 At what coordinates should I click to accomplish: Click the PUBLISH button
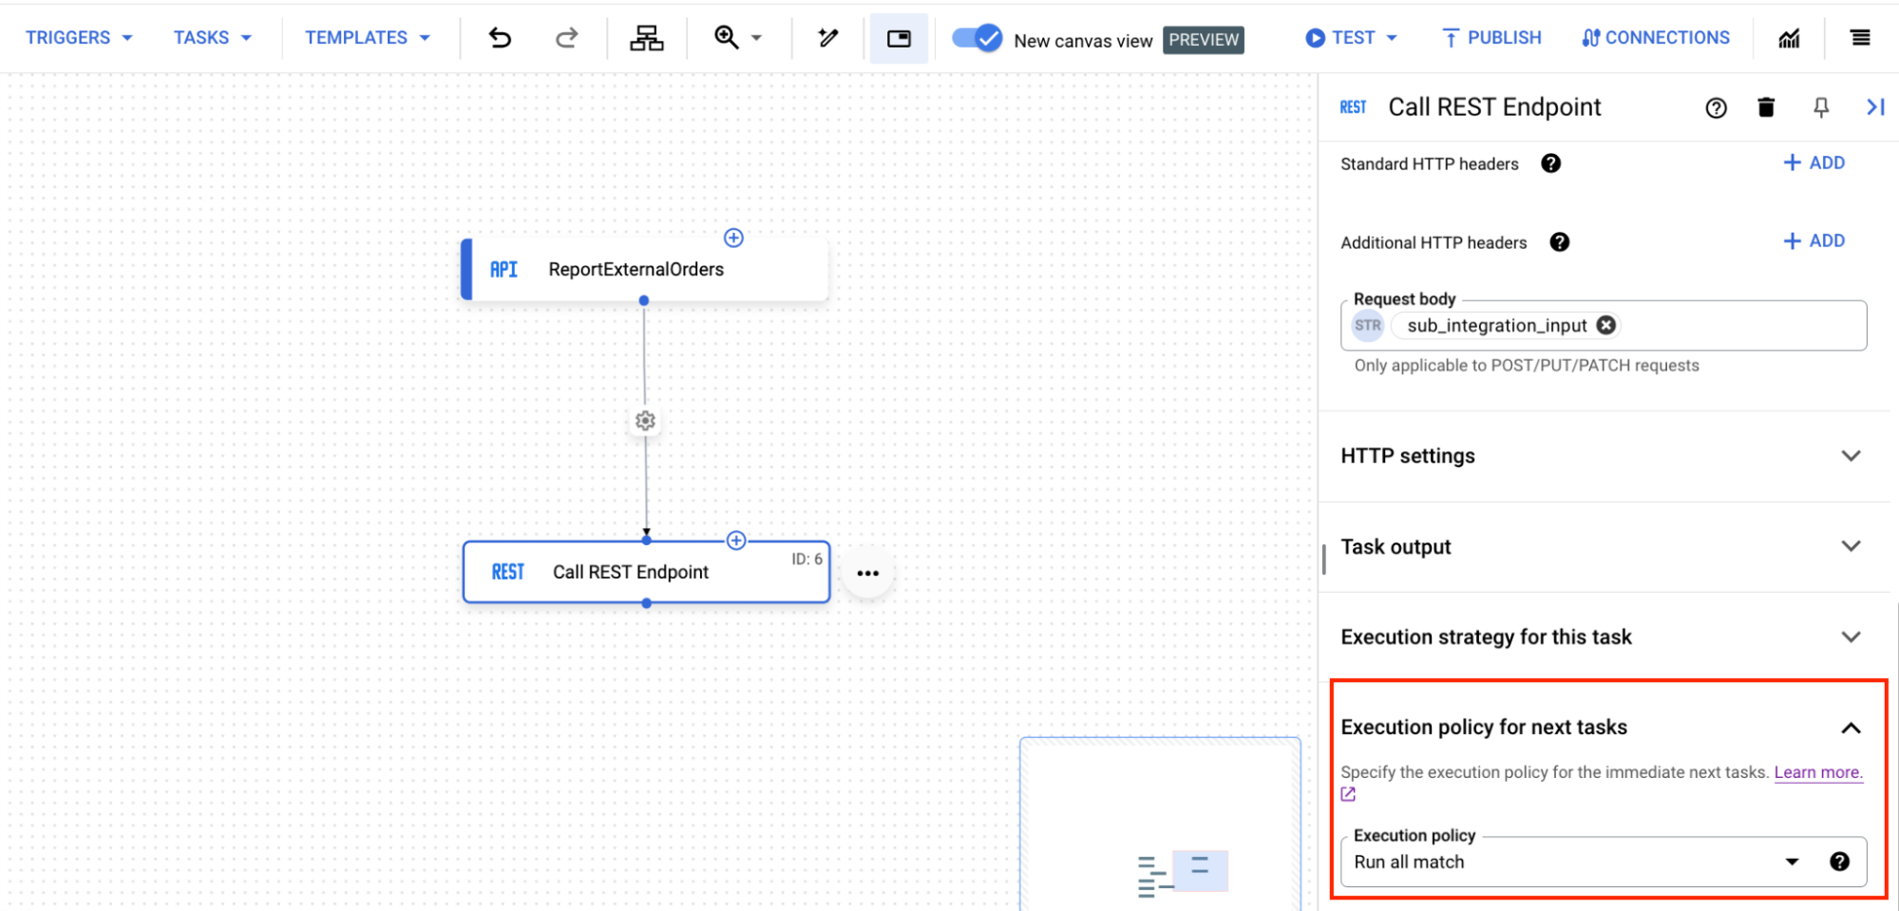coord(1491,38)
